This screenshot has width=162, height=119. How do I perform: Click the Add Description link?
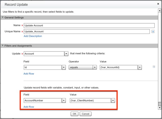tap(33, 36)
